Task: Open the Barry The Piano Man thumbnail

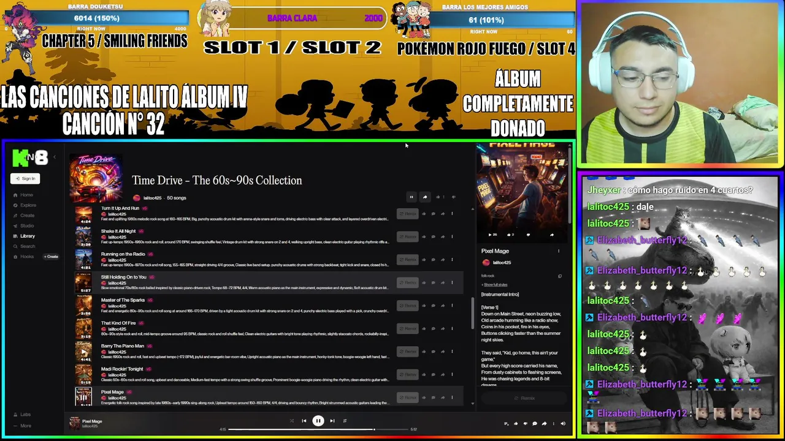Action: click(83, 351)
